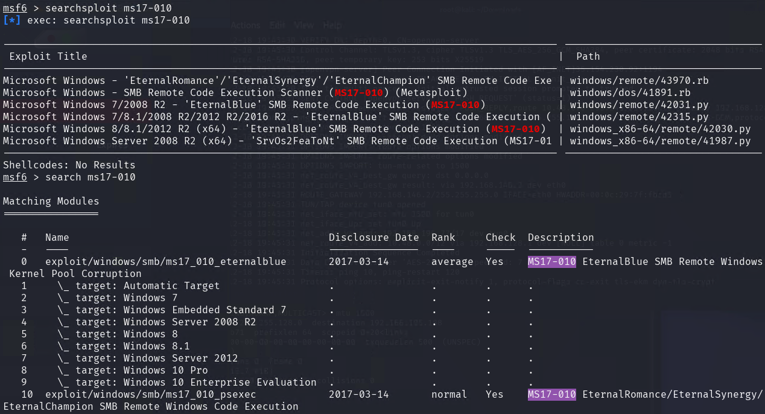Click the Disclosure Date column header

[374, 237]
